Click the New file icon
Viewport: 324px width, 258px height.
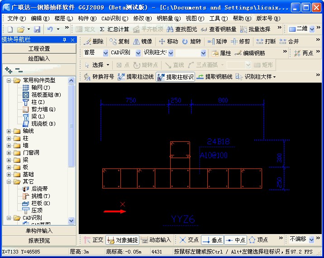10,29
